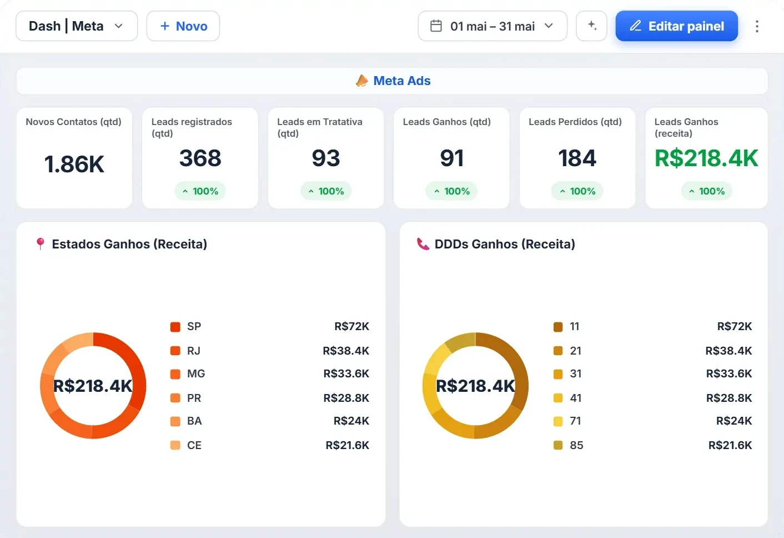Click 100% badge under Leads registrados

click(x=200, y=191)
